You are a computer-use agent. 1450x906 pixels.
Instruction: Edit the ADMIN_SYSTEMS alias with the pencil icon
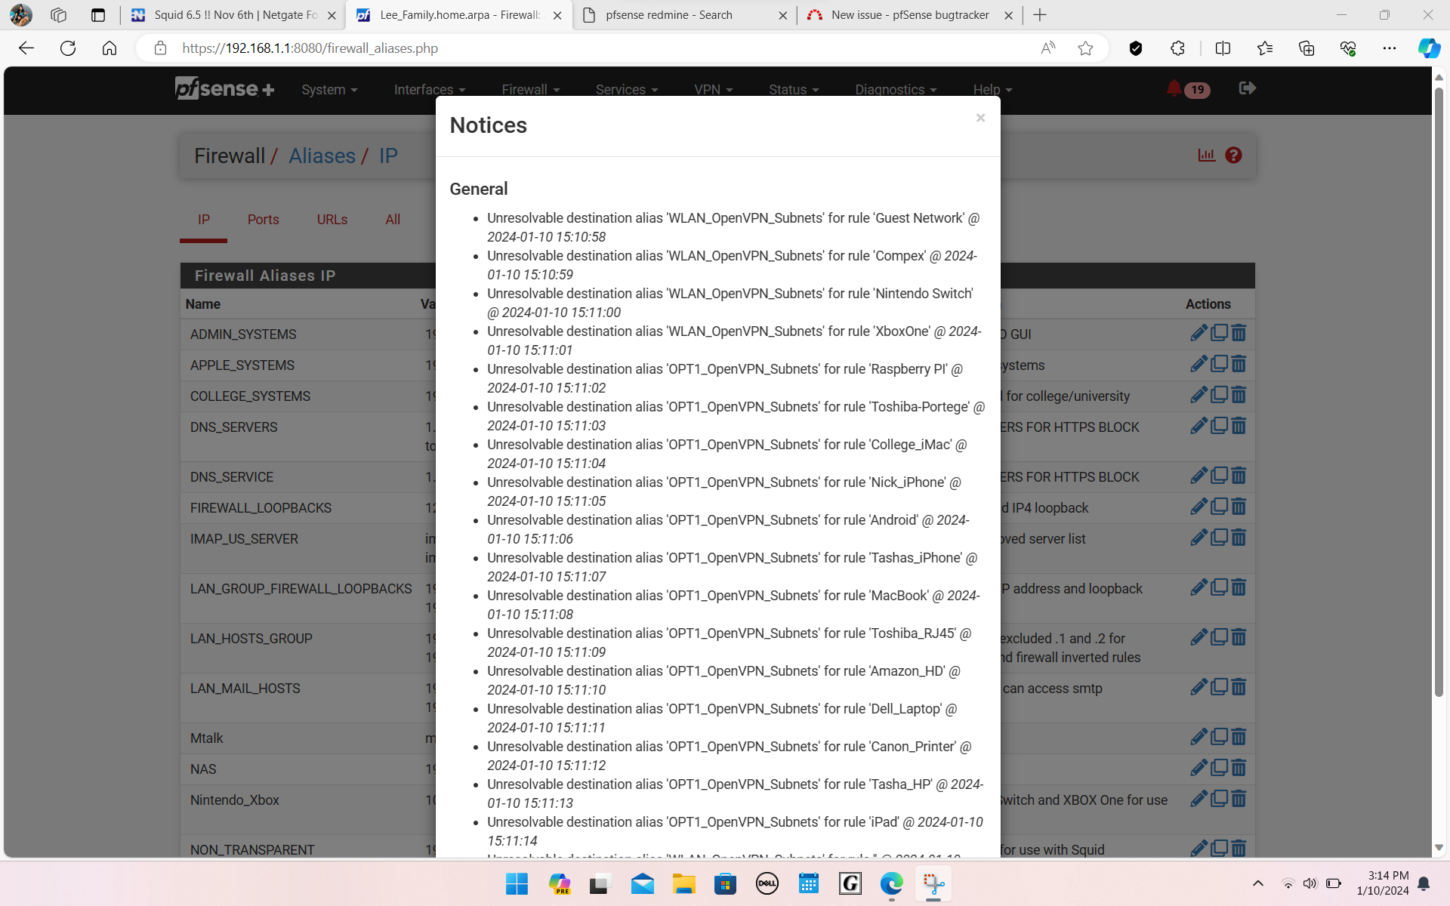[1199, 333]
